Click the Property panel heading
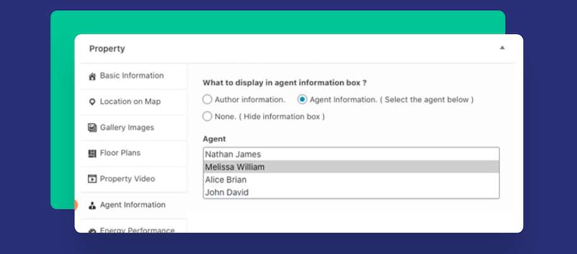Image resolution: width=577 pixels, height=254 pixels. pyautogui.click(x=107, y=48)
